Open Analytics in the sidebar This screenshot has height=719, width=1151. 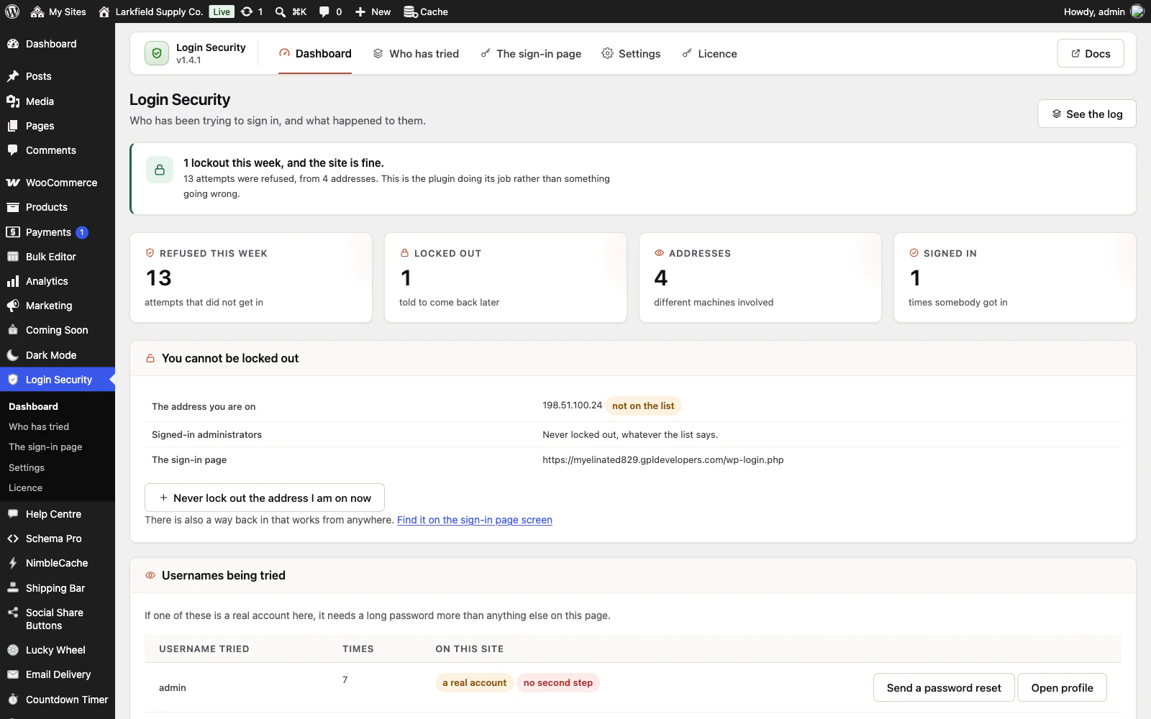pyautogui.click(x=58, y=281)
